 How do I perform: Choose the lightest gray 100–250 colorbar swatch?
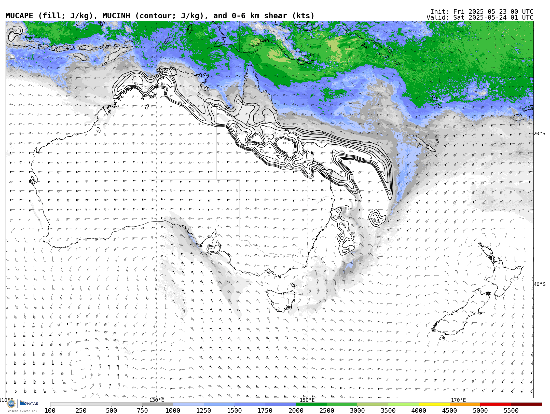(65, 404)
